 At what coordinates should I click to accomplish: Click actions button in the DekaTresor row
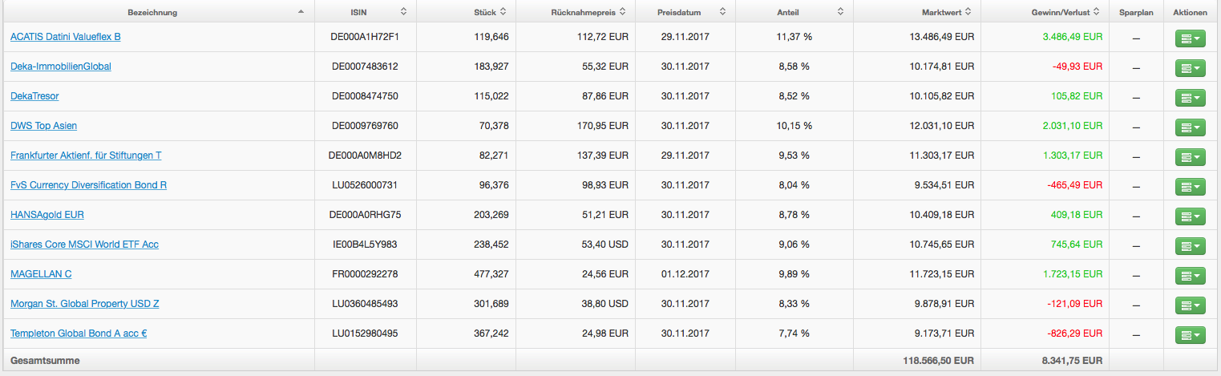pos(1190,97)
